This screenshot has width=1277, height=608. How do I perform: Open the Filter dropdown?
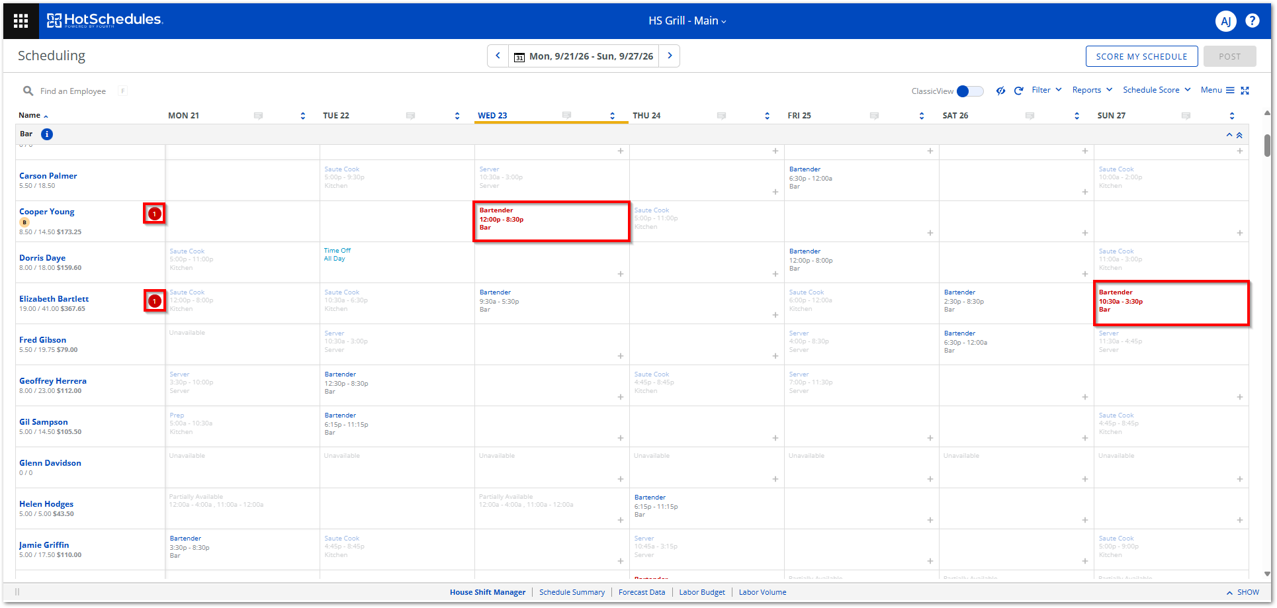point(1046,90)
